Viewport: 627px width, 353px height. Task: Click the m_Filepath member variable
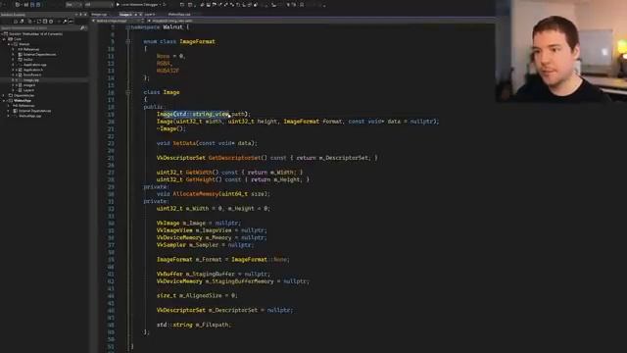(214, 325)
